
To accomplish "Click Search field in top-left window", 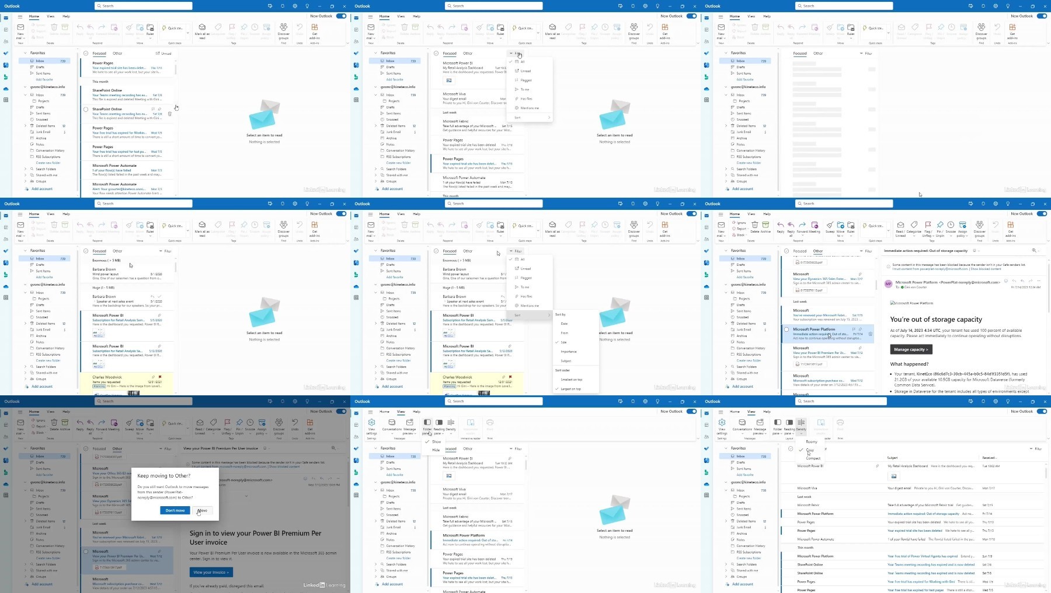I will [143, 6].
